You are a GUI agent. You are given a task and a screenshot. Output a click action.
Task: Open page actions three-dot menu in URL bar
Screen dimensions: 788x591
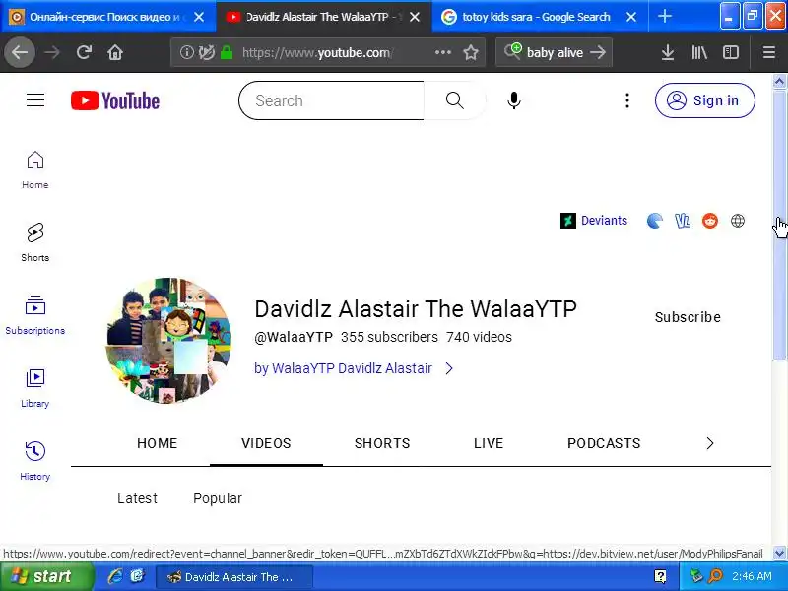coord(442,52)
